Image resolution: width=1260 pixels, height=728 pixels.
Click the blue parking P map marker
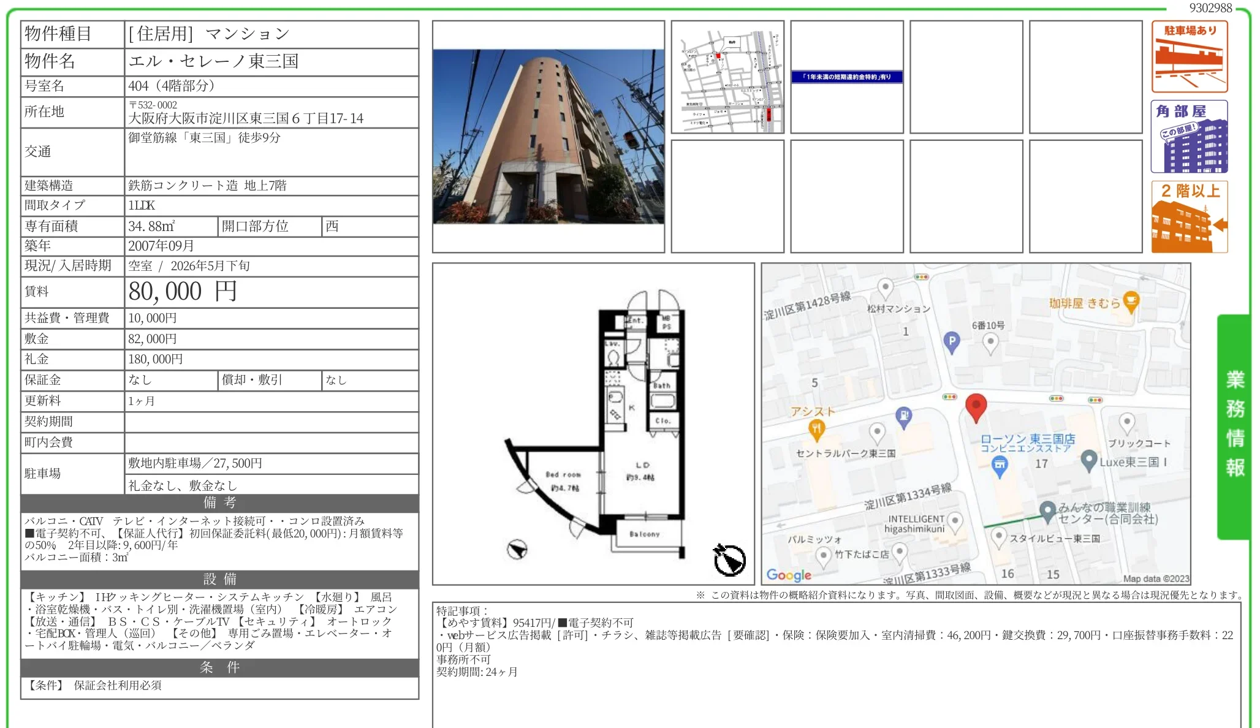tap(951, 342)
